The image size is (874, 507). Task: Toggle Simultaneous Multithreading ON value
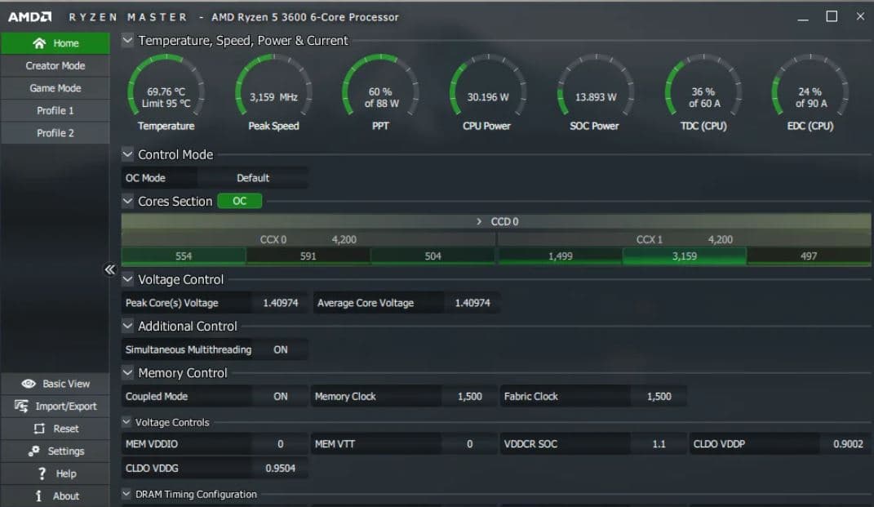(280, 349)
